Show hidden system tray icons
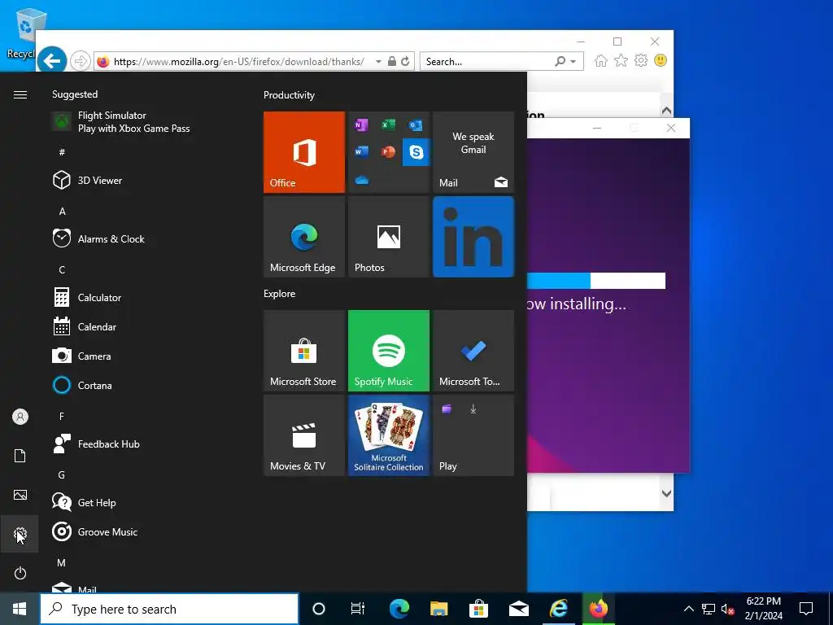The height and width of the screenshot is (625, 833). (x=688, y=609)
